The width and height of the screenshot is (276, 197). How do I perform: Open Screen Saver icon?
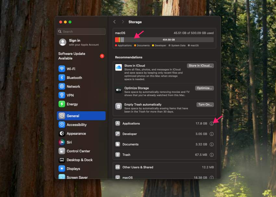point(62,177)
